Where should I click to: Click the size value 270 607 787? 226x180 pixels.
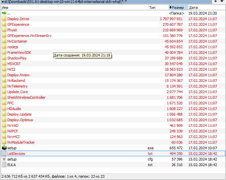tap(173, 24)
